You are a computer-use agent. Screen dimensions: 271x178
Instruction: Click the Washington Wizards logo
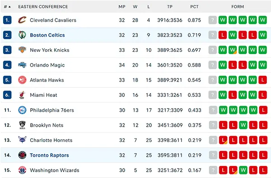pyautogui.click(x=22, y=170)
